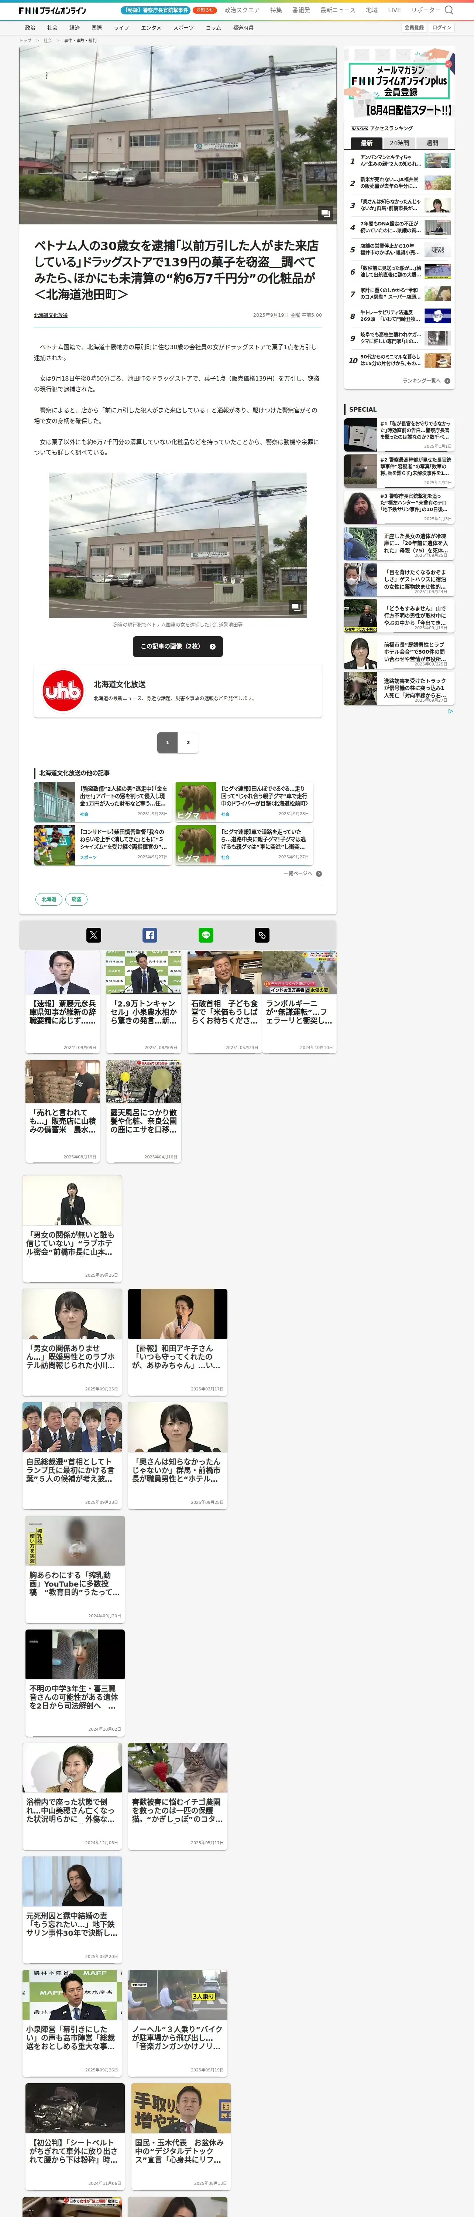Share article on X (Twitter)
474x2217 pixels.
(x=94, y=935)
